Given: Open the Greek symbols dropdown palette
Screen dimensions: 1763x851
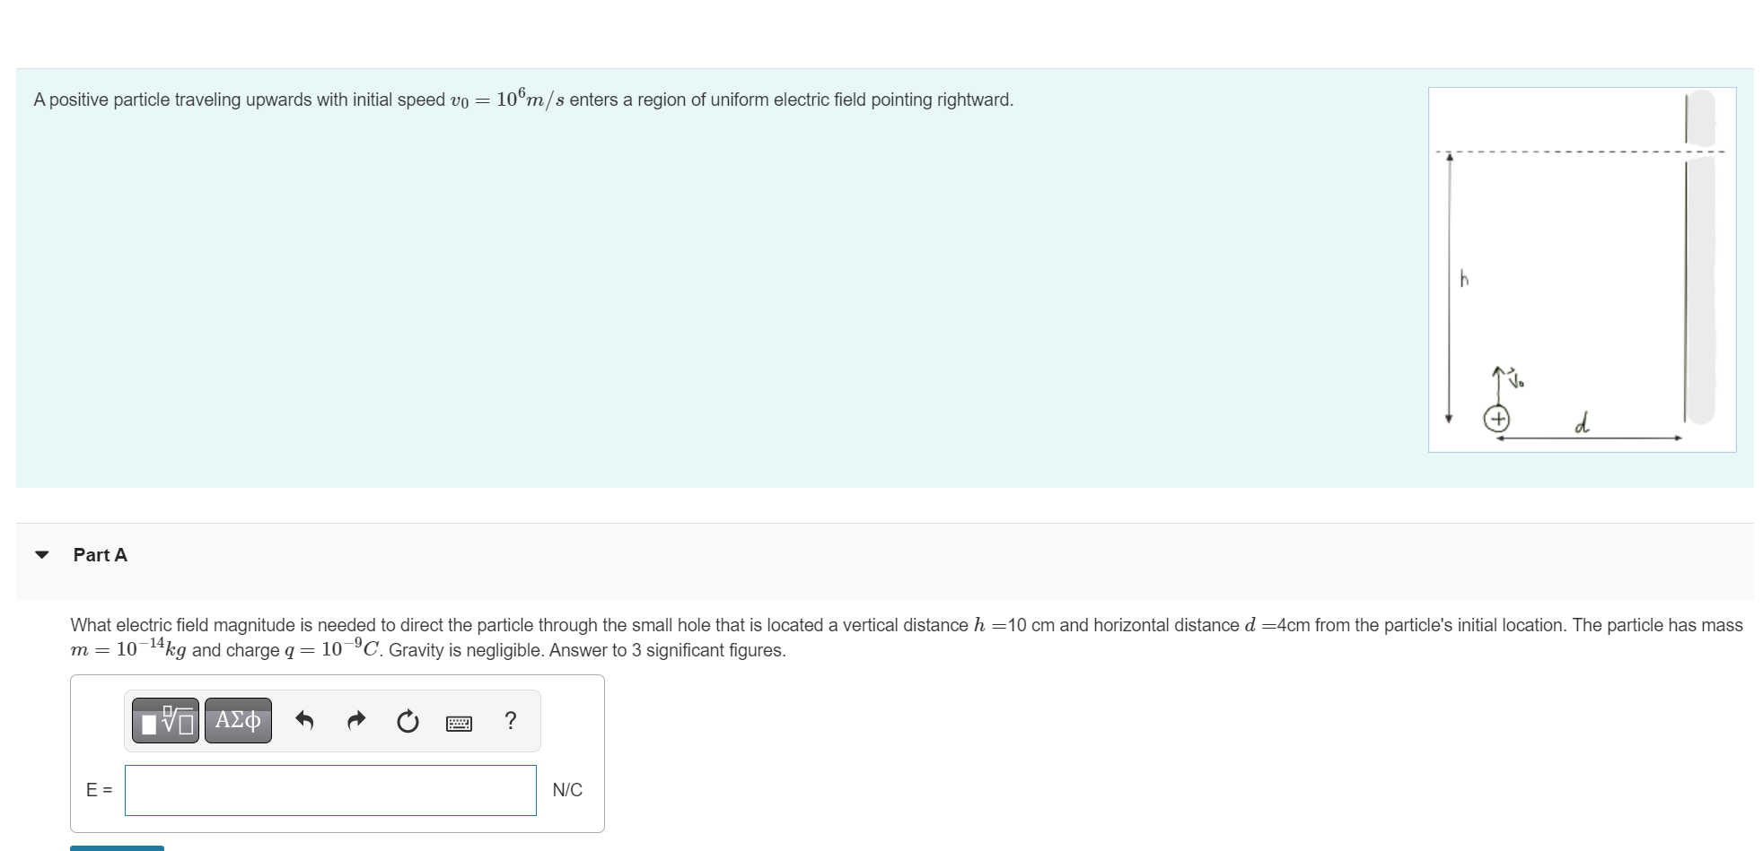Looking at the screenshot, I should tap(236, 720).
